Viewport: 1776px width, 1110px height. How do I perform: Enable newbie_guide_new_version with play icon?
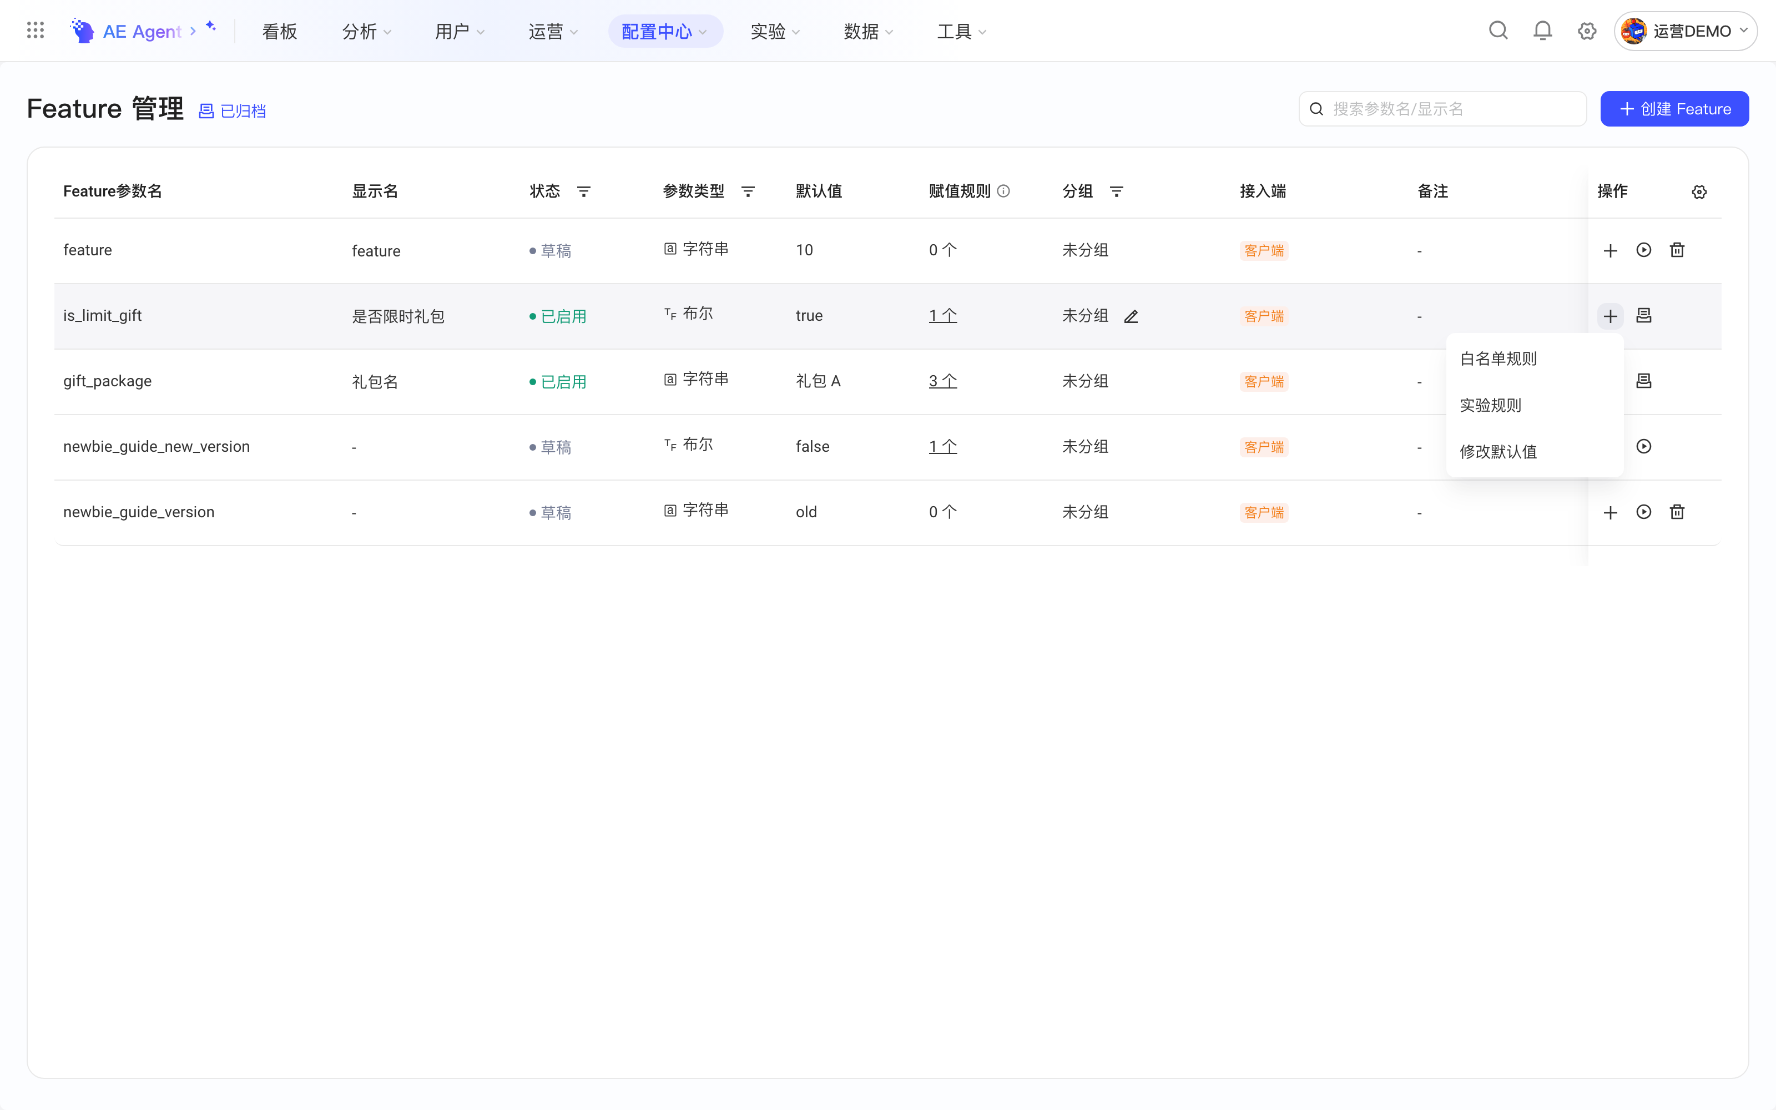click(1644, 446)
